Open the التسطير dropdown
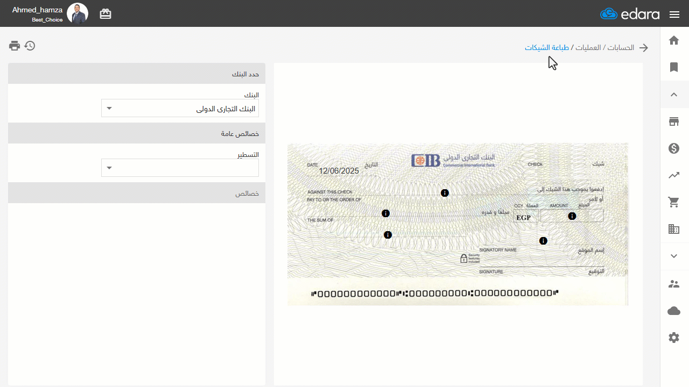The width and height of the screenshot is (689, 387). pos(180,168)
